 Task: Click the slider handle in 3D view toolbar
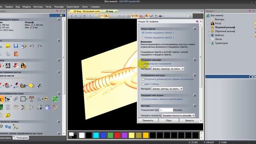pos(188,16)
